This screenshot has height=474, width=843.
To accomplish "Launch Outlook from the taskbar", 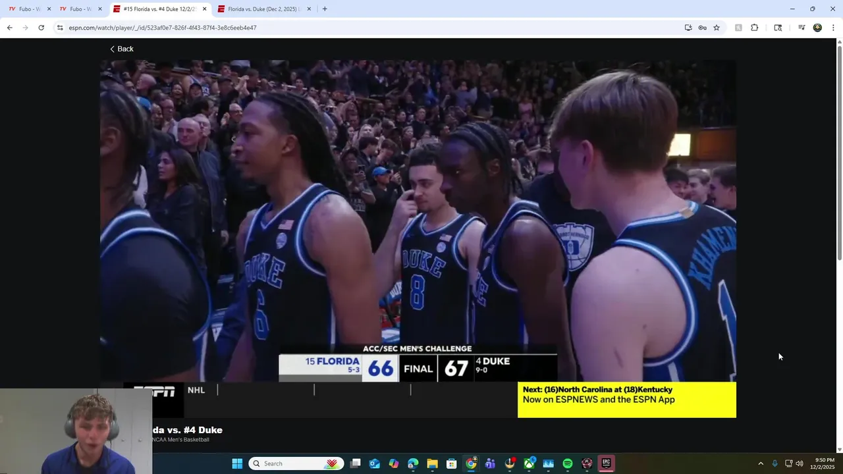I will click(x=375, y=463).
